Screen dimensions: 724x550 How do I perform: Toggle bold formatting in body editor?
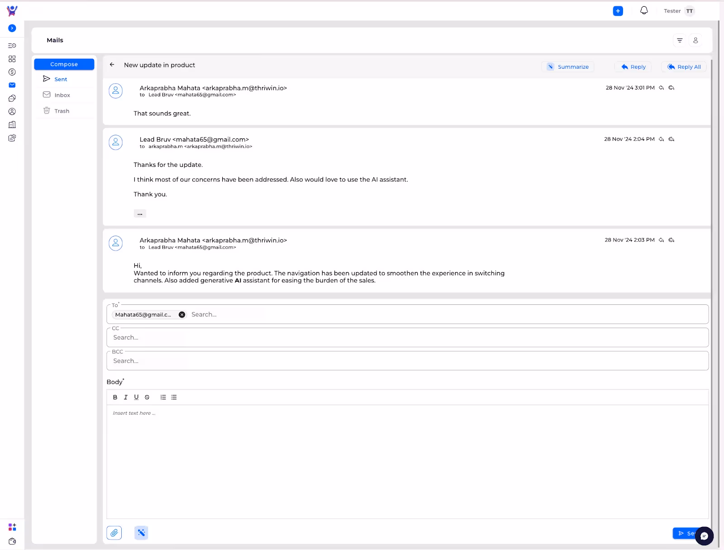click(115, 397)
